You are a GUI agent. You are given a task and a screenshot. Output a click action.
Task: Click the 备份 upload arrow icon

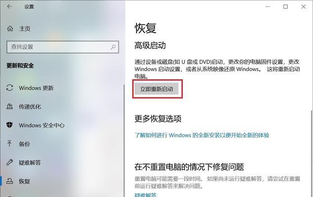(x=9, y=143)
